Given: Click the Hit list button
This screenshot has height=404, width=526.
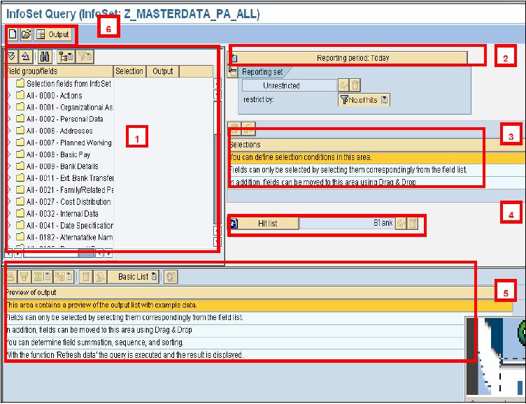Looking at the screenshot, I should 268,224.
